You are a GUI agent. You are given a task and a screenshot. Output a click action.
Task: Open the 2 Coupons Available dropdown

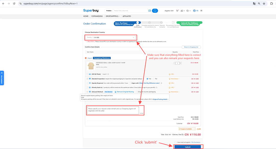(x=187, y=129)
